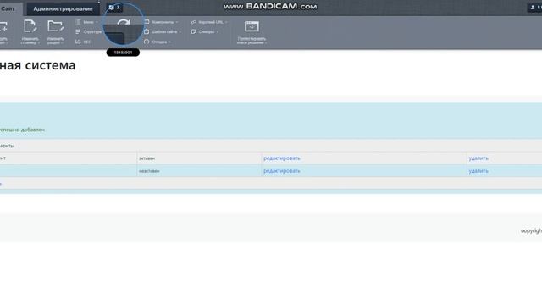Click the page heading ending in система

tap(37, 65)
